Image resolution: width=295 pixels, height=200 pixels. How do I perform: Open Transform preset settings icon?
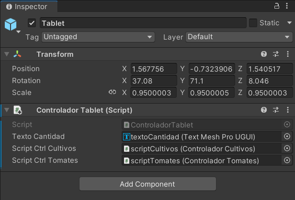point(276,54)
